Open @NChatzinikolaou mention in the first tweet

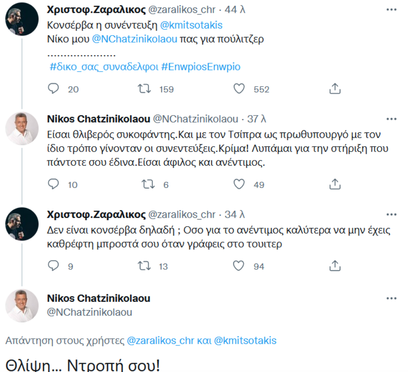[x=134, y=39]
